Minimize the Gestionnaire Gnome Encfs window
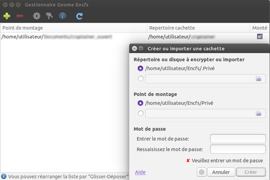Image resolution: width=270 pixels, height=180 pixels. tap(12, 5)
